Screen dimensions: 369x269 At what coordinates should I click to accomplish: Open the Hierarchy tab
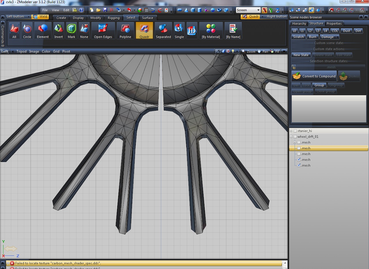[x=299, y=24]
